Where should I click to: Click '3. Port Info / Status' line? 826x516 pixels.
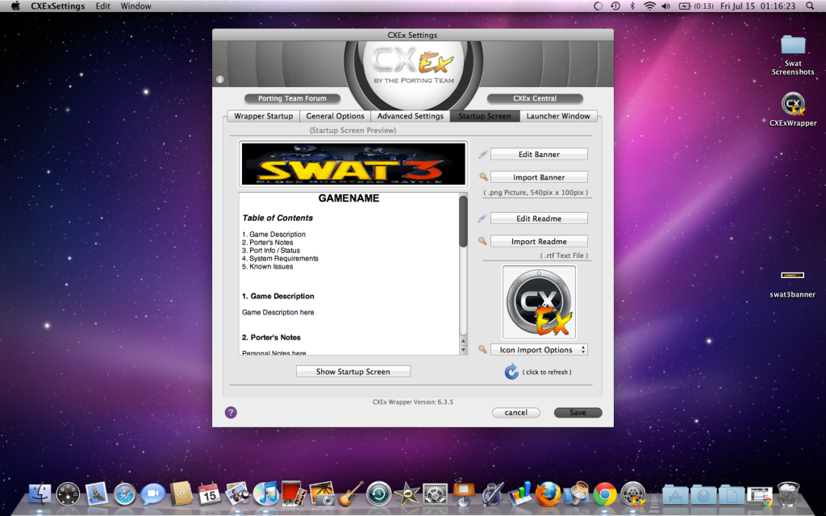271,251
